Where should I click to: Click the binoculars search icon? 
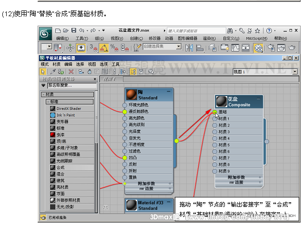point(230,30)
